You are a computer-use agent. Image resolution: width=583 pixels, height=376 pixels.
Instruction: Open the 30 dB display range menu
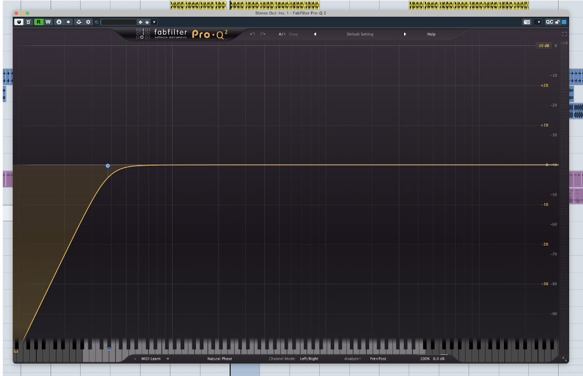(x=543, y=45)
